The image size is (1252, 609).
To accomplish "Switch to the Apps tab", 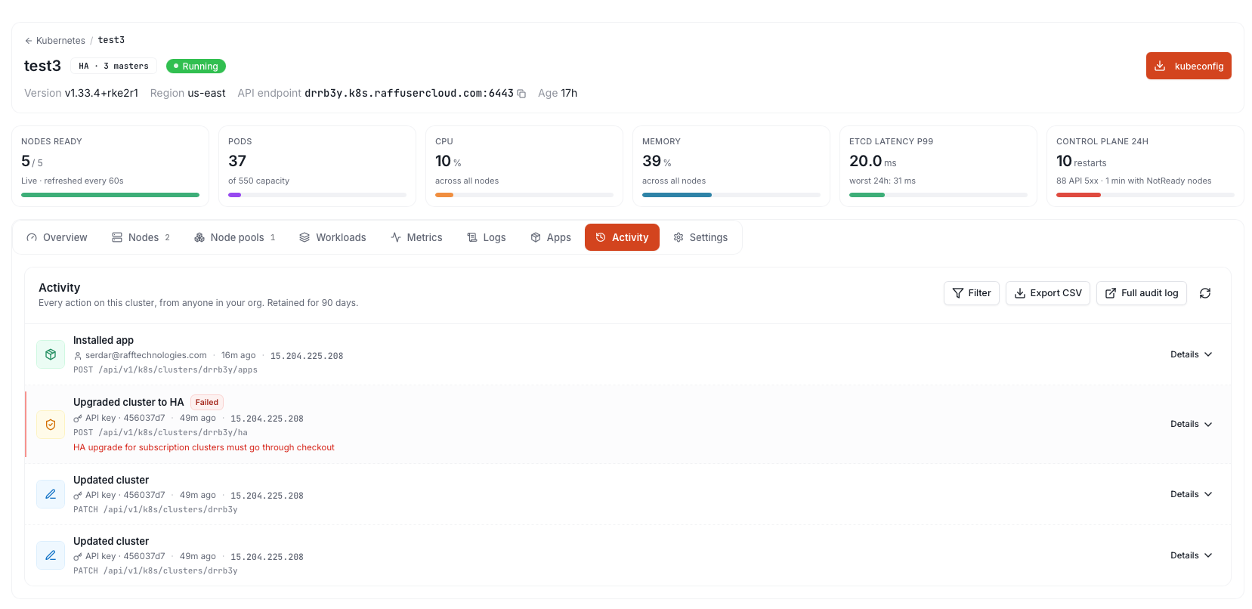I will [551, 237].
